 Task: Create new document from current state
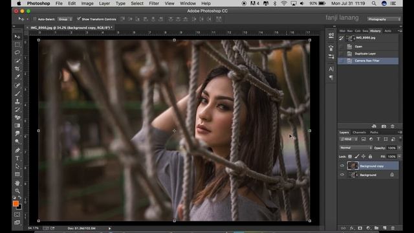coord(374,127)
